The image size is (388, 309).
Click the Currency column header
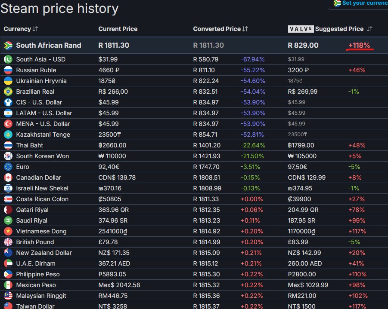(x=17, y=29)
